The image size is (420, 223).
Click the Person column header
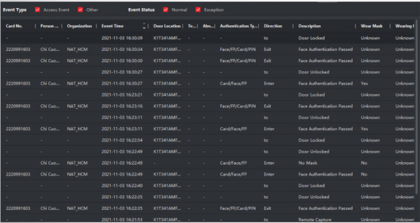[x=49, y=26]
